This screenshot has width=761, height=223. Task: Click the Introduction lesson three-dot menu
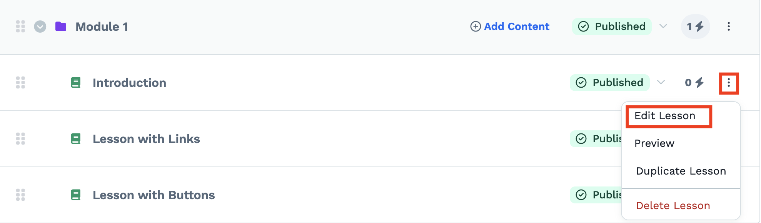pyautogui.click(x=729, y=83)
